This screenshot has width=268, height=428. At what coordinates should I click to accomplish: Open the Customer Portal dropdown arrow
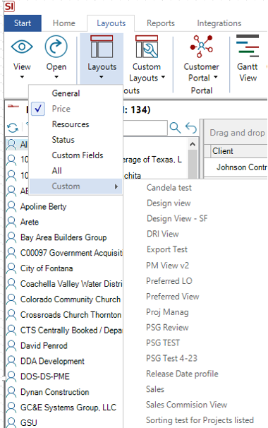click(x=216, y=77)
